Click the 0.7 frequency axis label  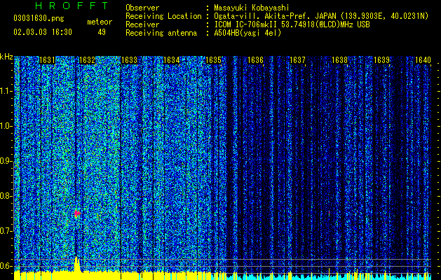6,231
